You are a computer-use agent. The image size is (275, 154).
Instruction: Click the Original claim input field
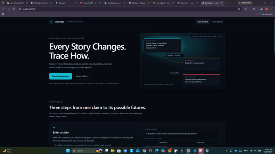(x=182, y=134)
